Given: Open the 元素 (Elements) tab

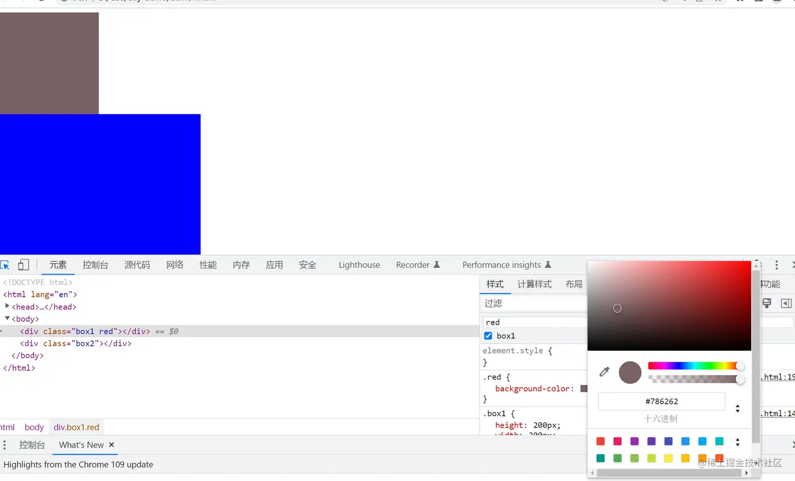Looking at the screenshot, I should pos(58,265).
